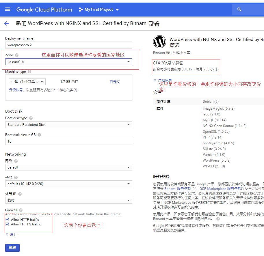Click the PHP (7.2.14) entry
Image resolution: width=264 pixels, height=256 pixels.
(213, 137)
